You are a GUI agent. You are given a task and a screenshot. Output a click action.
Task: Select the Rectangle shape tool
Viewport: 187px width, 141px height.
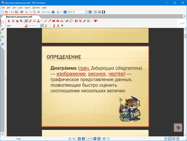[54, 21]
